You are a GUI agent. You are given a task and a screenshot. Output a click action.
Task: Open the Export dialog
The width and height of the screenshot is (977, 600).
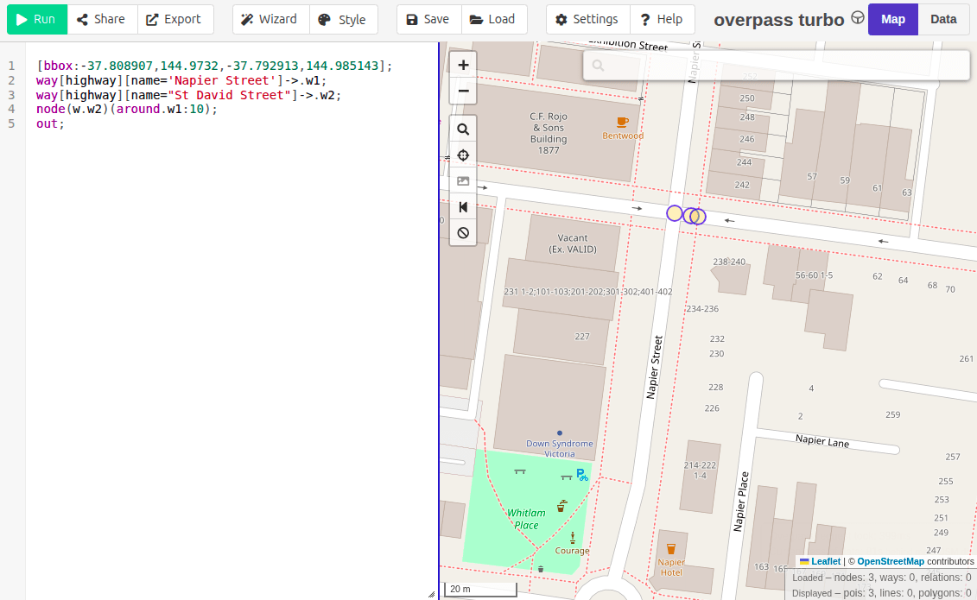coord(175,19)
